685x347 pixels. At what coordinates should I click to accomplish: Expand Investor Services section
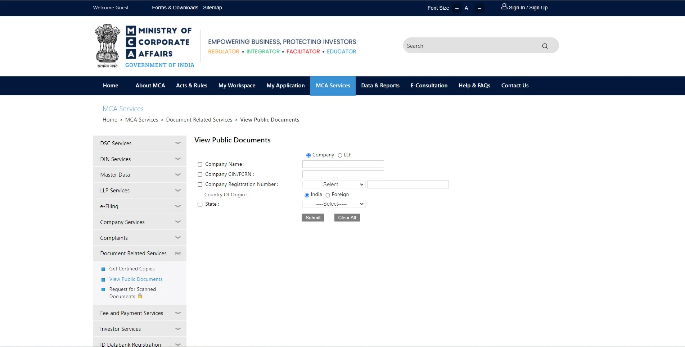[140, 329]
